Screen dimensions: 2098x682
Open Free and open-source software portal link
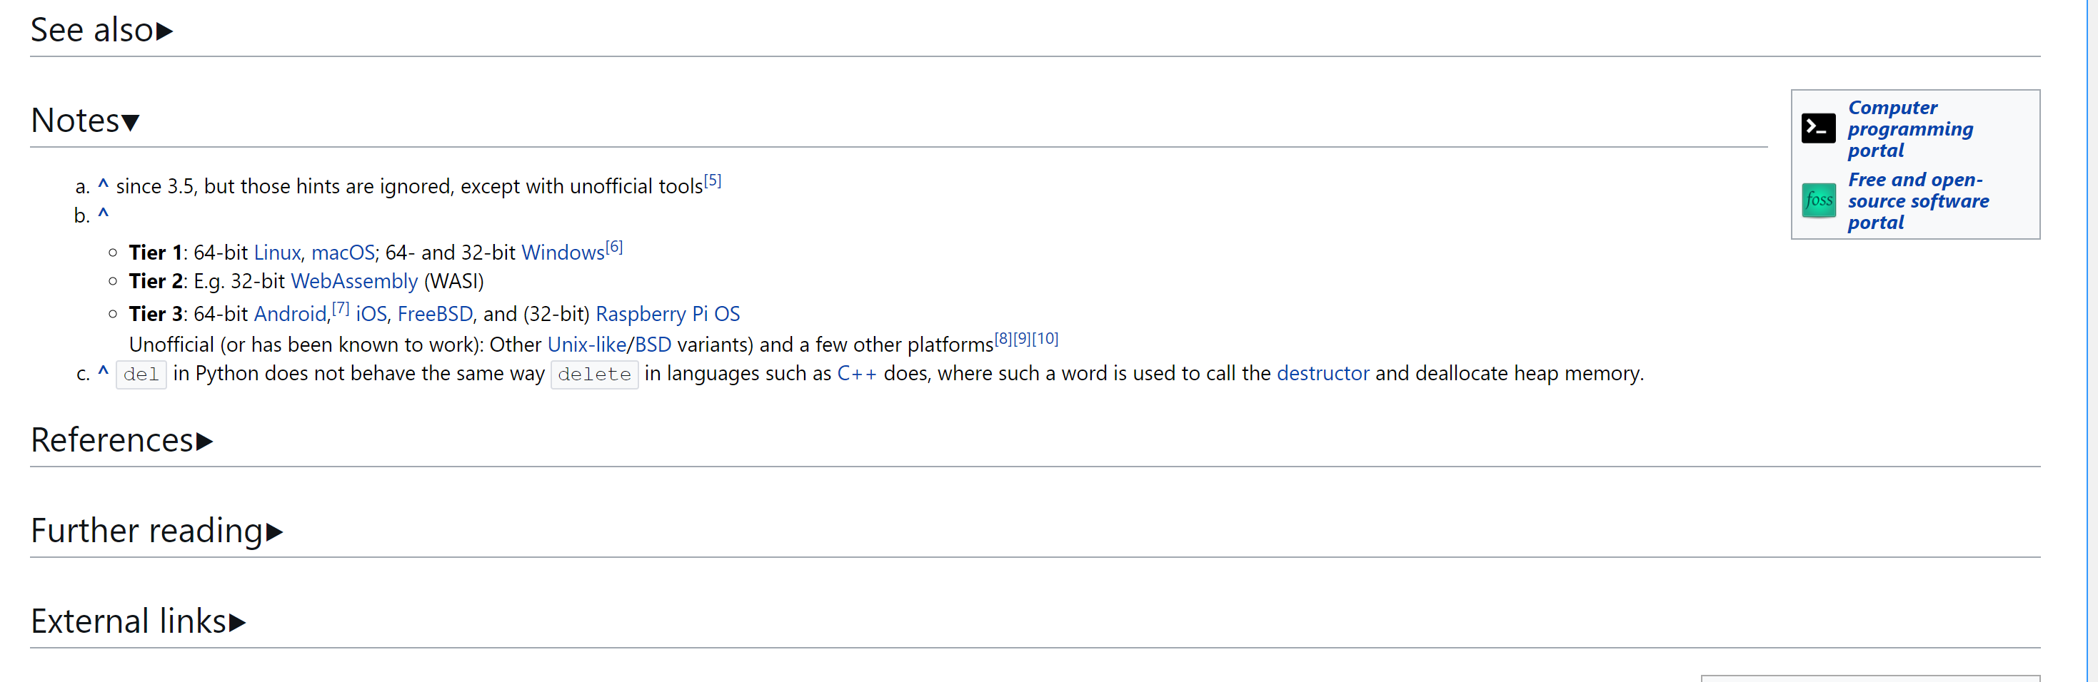[x=1917, y=200]
